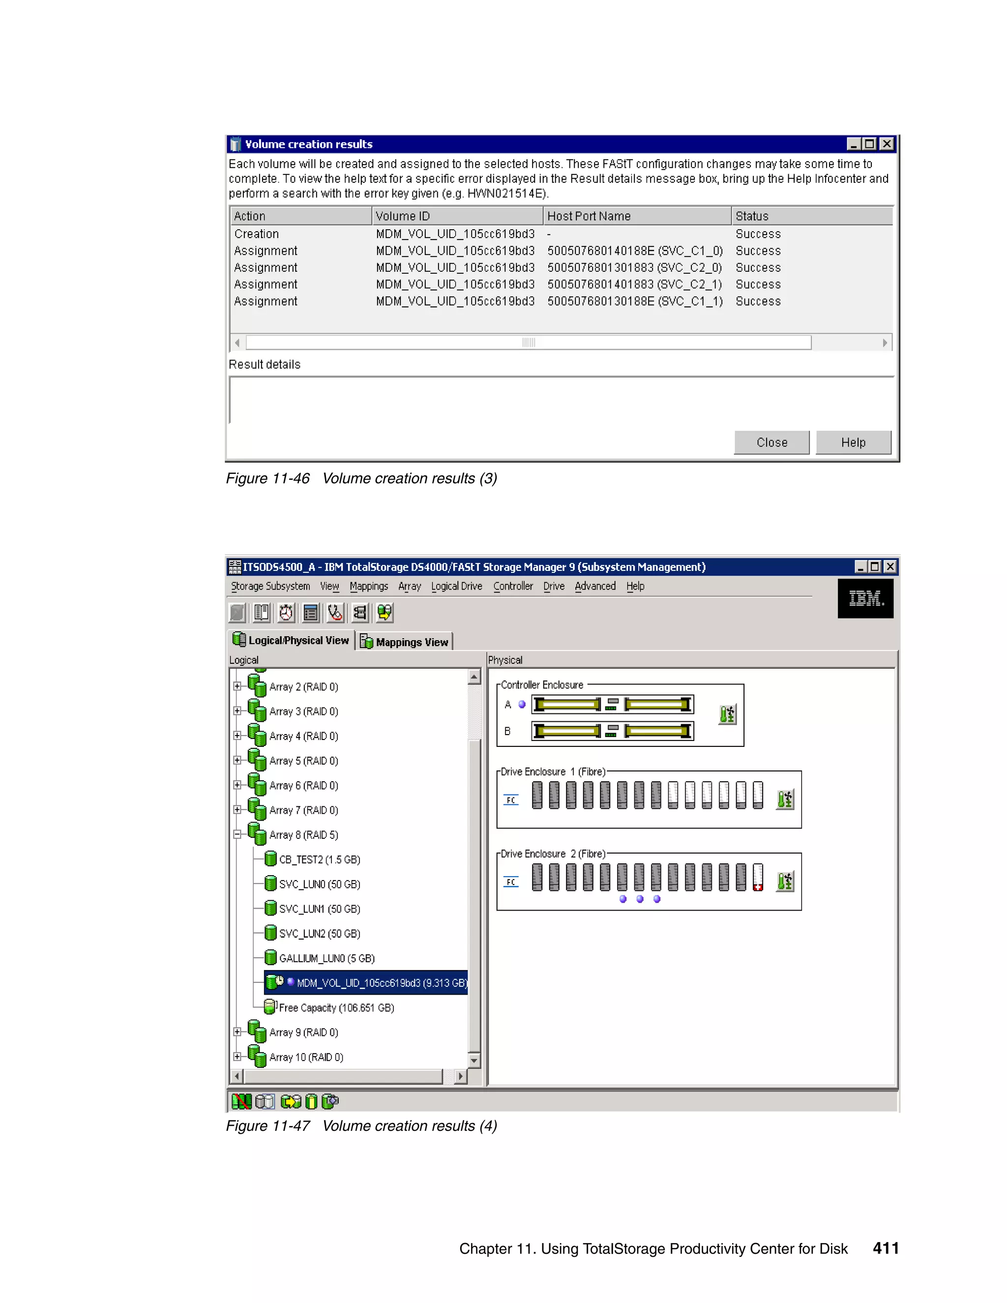Viewport: 1007px width, 1303px height.
Task: Click inside the Result details text box
Action: pos(562,400)
